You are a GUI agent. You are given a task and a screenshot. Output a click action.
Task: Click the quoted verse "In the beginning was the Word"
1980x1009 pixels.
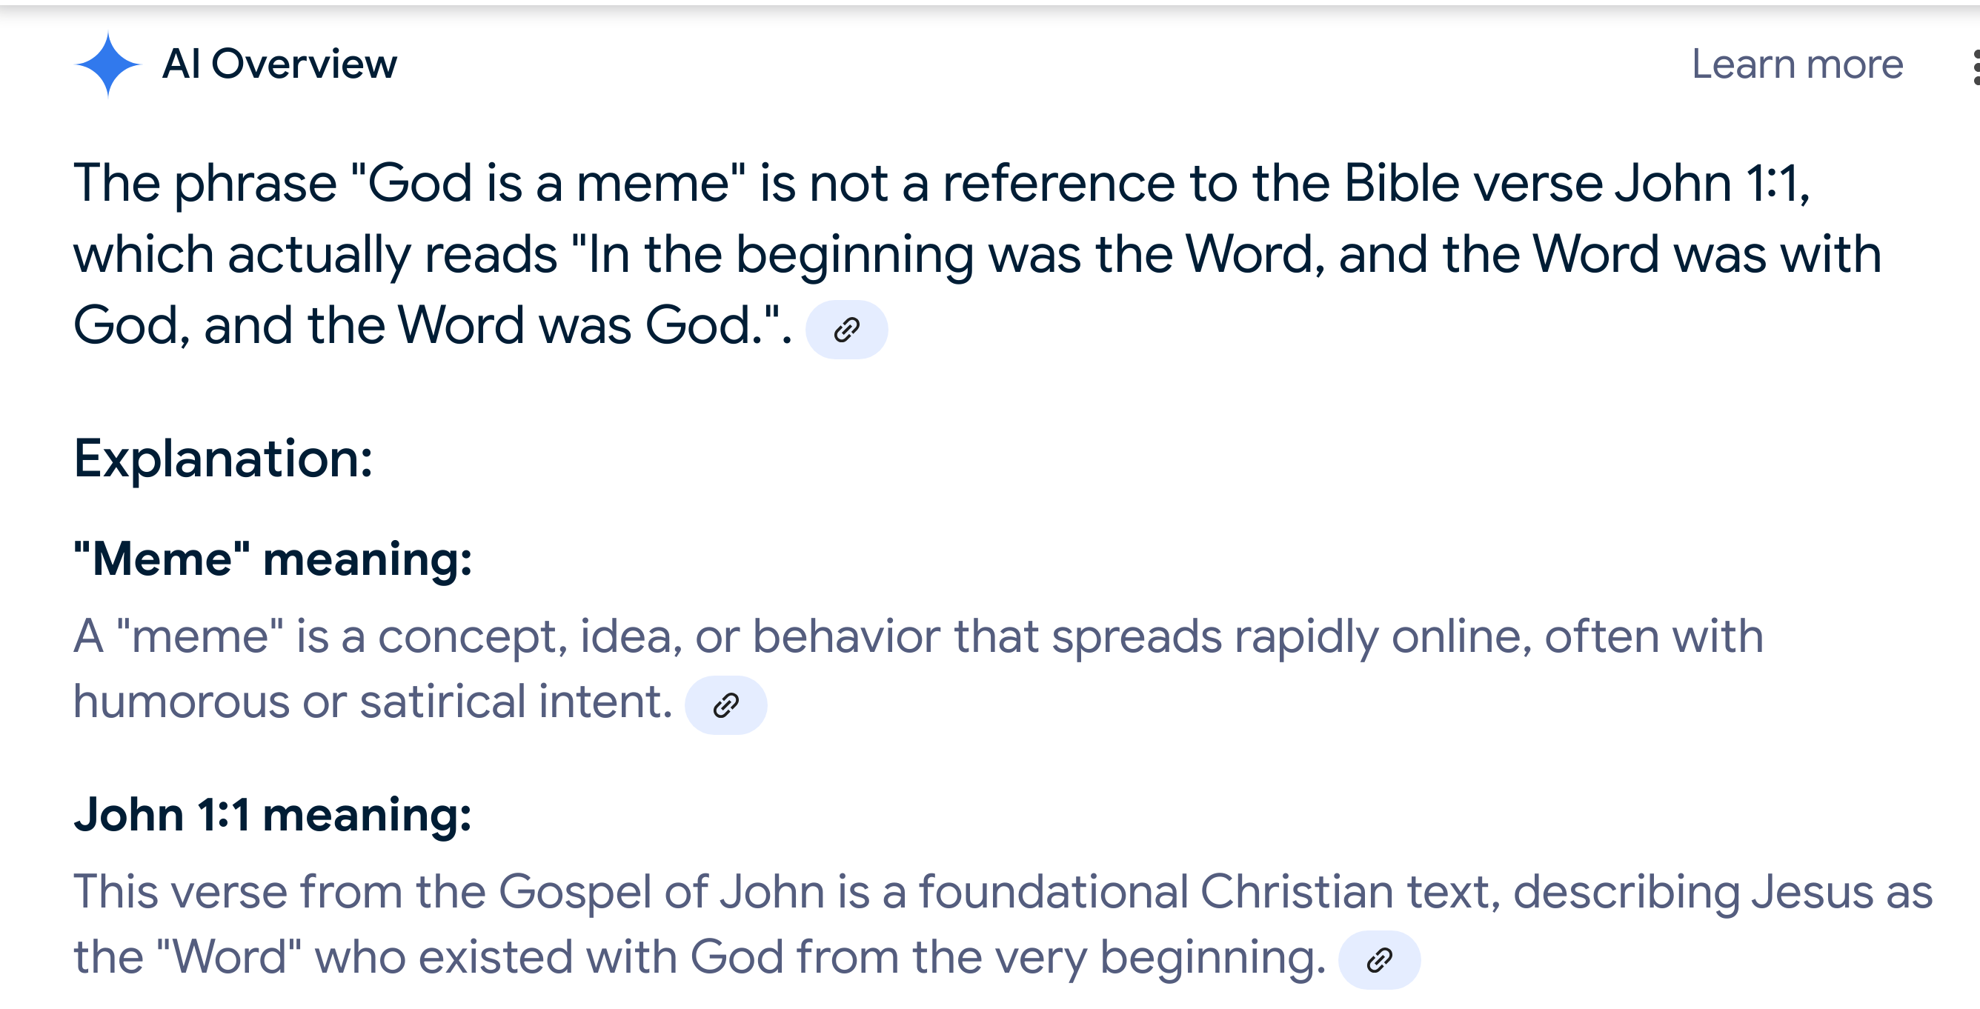[949, 255]
